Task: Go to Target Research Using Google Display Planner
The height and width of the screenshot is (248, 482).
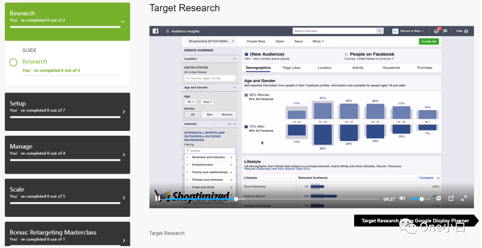Action: [x=416, y=221]
